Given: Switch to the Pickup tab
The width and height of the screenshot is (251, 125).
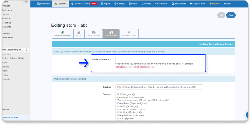Looking at the screenshot, I should click(79, 34).
